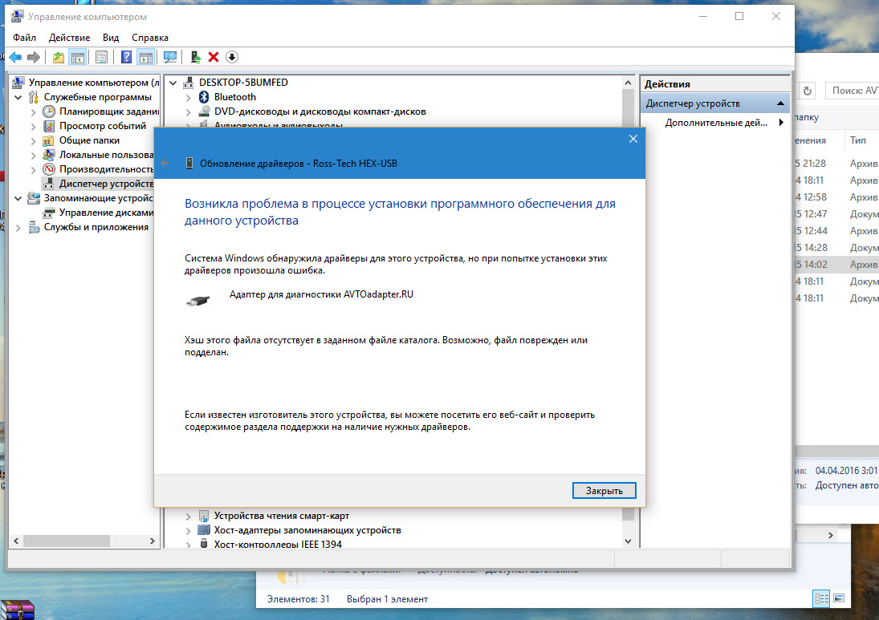The width and height of the screenshot is (879, 620).
Task: Click the Up One Level folder icon
Action: (58, 57)
